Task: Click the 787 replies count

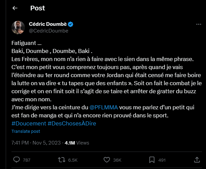Action: click(x=27, y=160)
